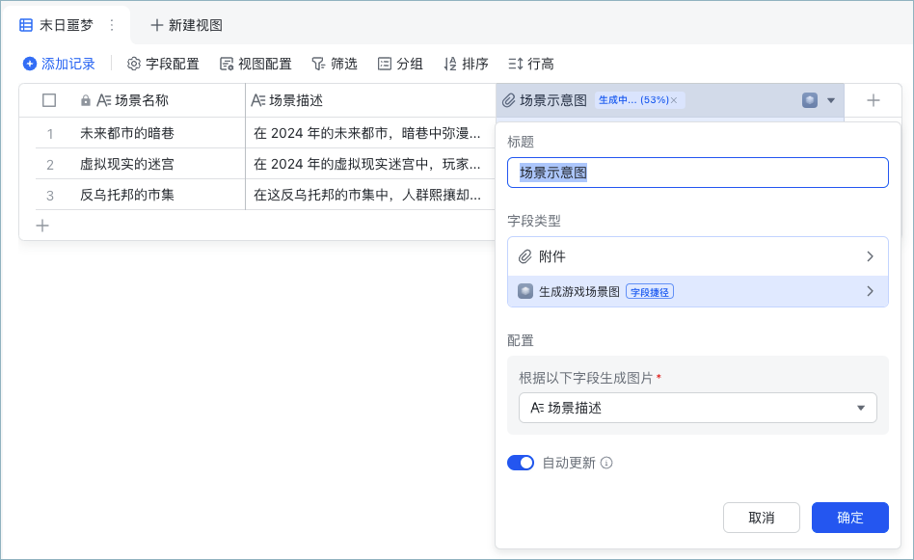The image size is (914, 560).
Task: Open view configuration in the toolbar
Action: (x=255, y=64)
